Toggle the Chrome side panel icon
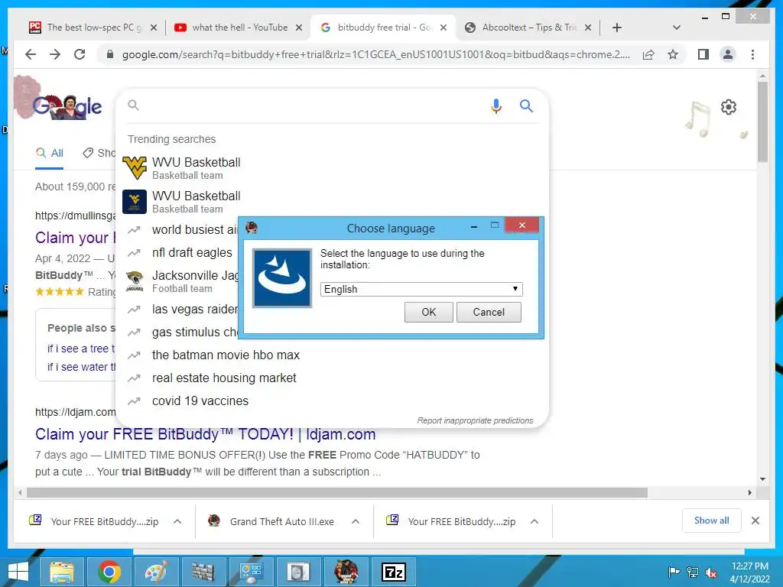 (703, 54)
